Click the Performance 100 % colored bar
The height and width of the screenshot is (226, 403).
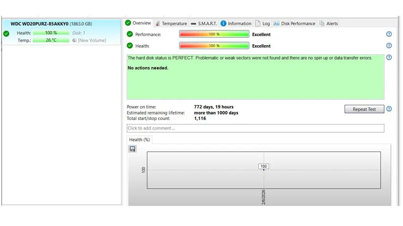(214, 34)
